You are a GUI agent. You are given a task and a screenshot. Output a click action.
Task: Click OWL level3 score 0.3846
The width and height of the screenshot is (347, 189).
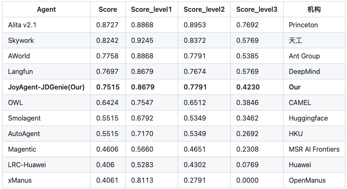coord(247,102)
